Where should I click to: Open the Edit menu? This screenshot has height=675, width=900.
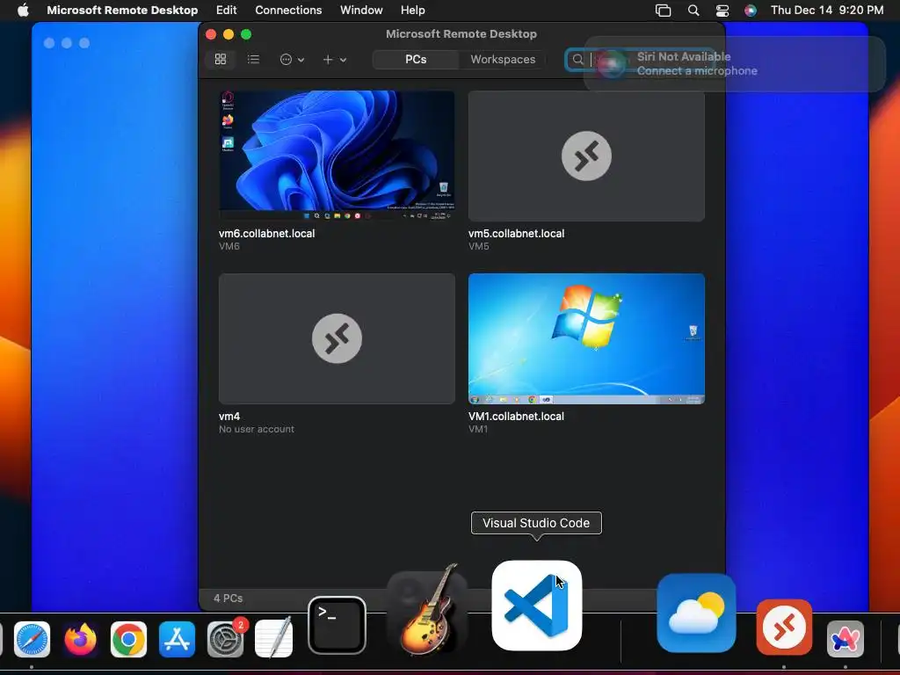point(226,10)
